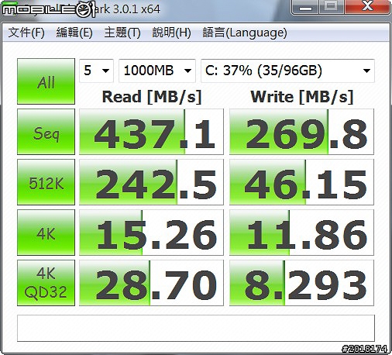Click the empty comment field at bottom
392x355 pixels.
(x=196, y=328)
